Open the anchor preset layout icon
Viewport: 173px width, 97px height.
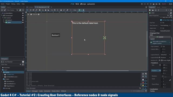80,10
